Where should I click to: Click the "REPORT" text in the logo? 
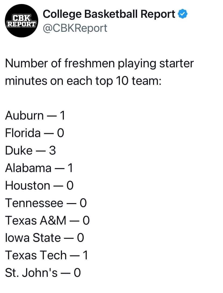click(x=21, y=24)
